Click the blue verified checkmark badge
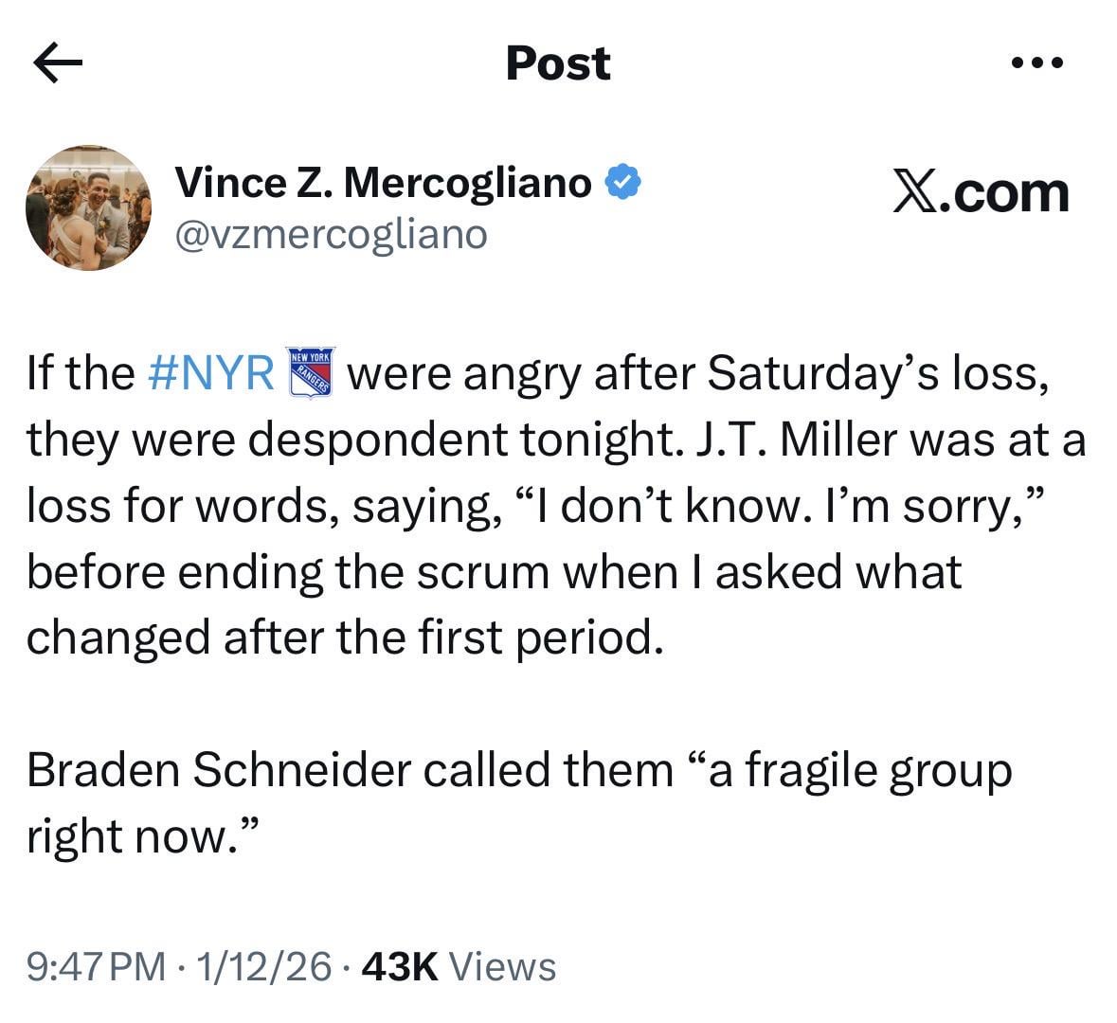The height and width of the screenshot is (1023, 1117). (623, 180)
